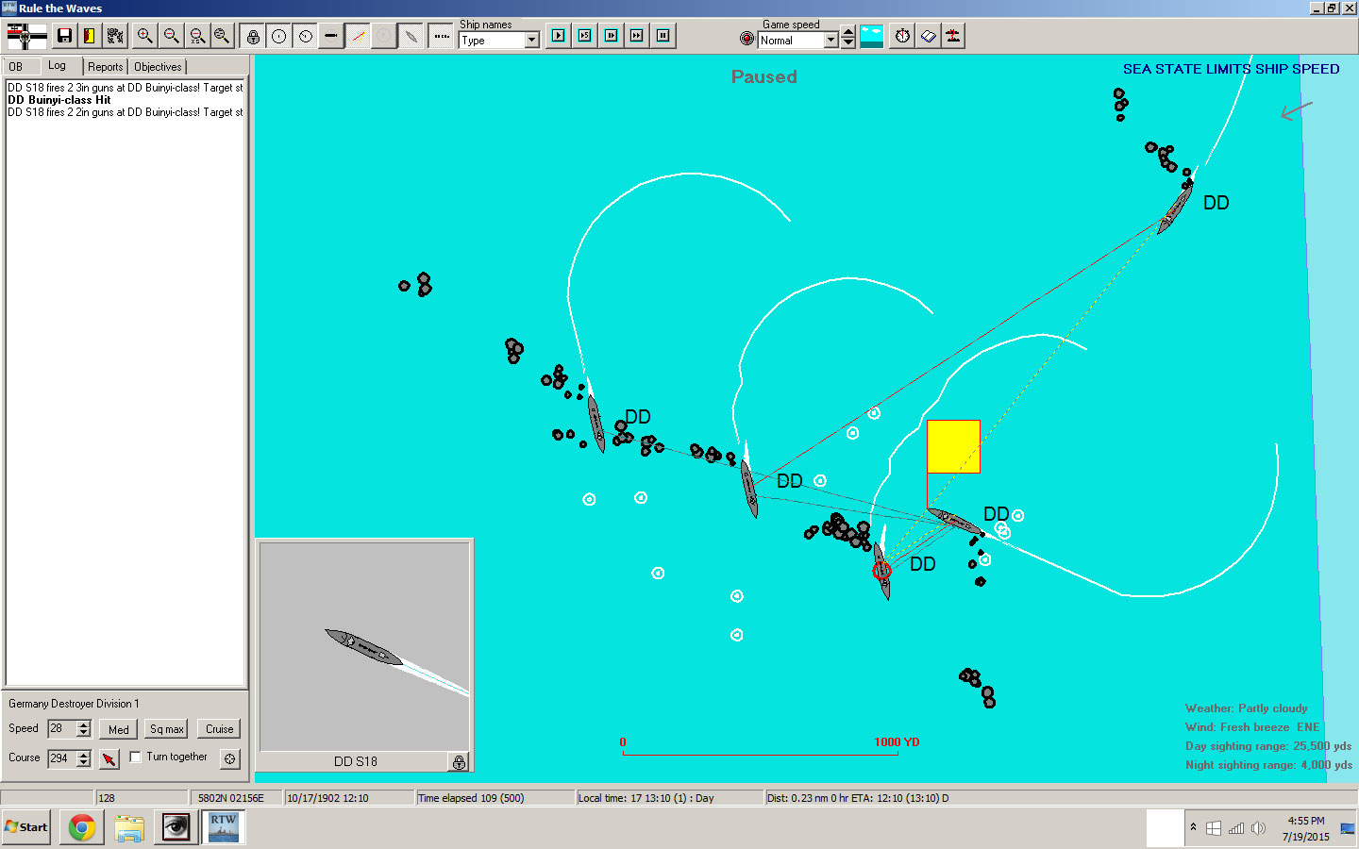Enable the Turn together checkbox

point(136,757)
